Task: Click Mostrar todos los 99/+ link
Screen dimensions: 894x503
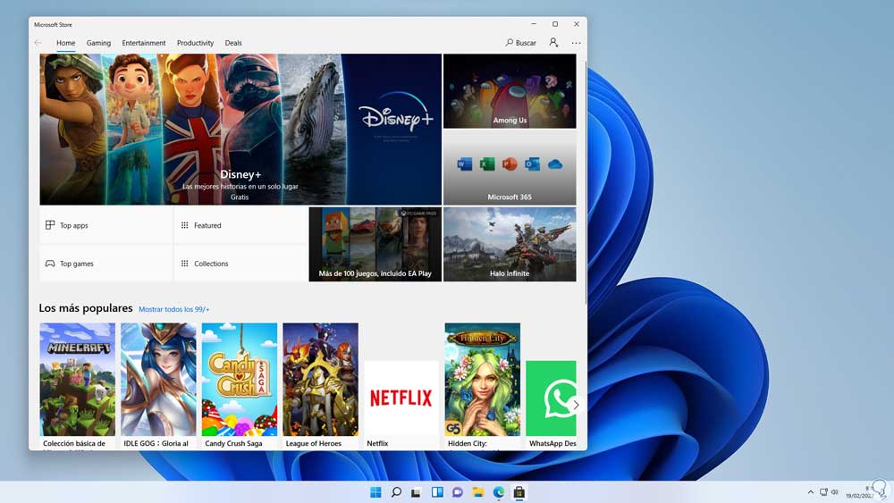Action: point(174,309)
